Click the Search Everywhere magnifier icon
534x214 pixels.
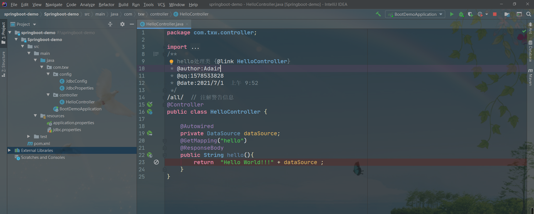tap(529, 14)
